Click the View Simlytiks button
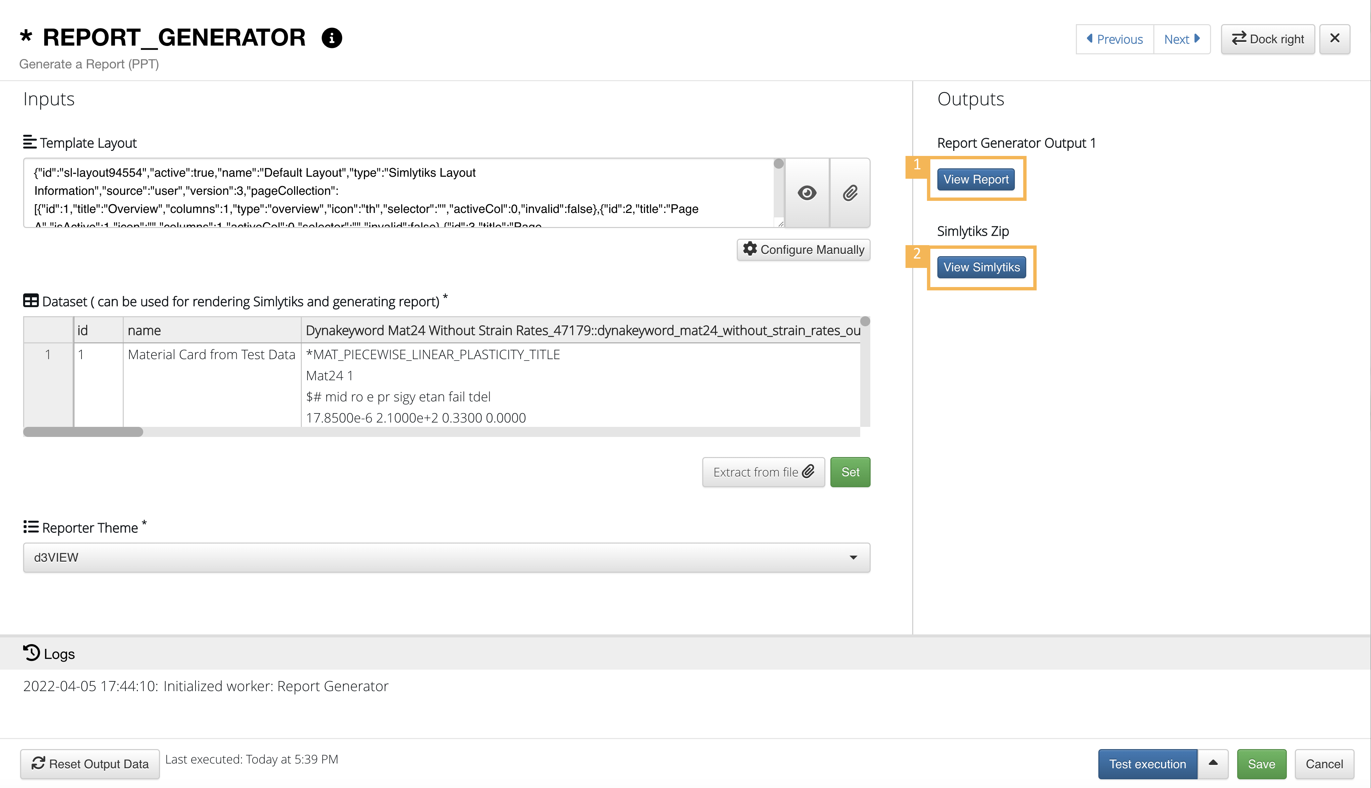This screenshot has width=1371, height=788. pos(981,267)
